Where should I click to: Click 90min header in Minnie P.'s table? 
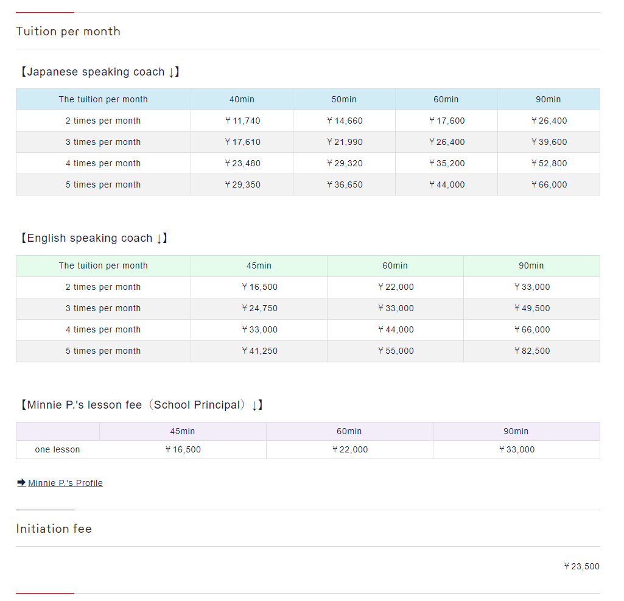coord(516,432)
